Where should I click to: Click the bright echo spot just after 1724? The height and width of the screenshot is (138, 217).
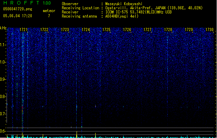[x=95, y=106]
